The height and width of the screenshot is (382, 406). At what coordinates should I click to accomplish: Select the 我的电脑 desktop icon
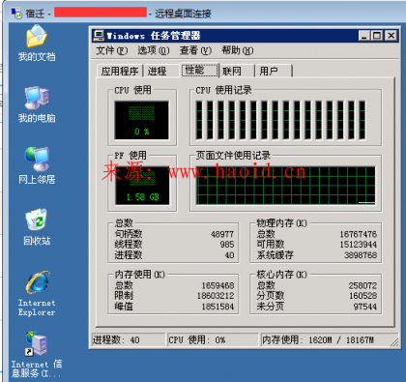tap(37, 104)
